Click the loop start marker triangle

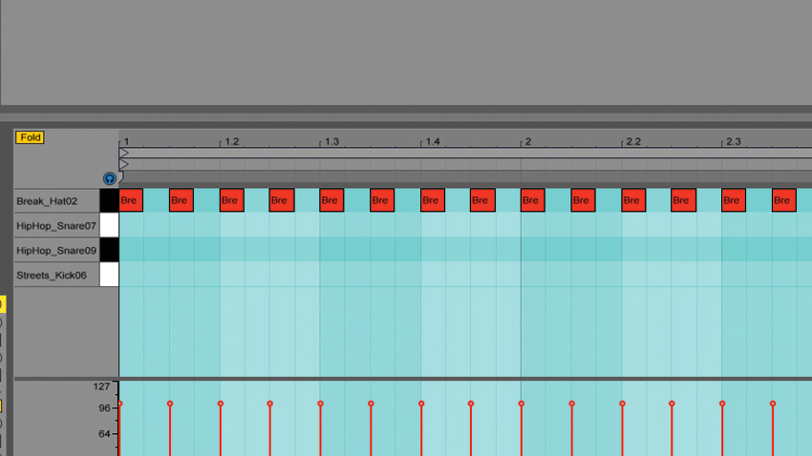pyautogui.click(x=124, y=153)
